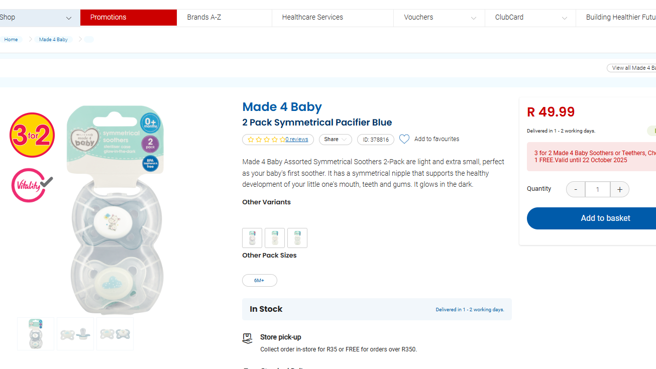View the second product thumbnail image

click(75, 334)
